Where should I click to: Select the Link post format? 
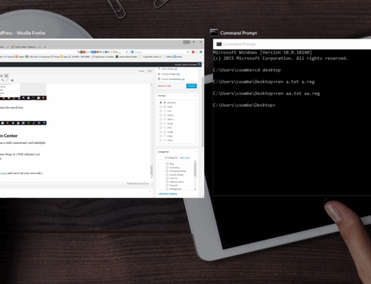(161, 111)
